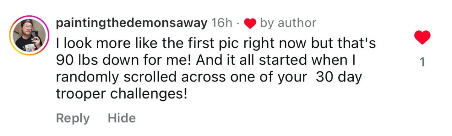452x136 pixels.
Task: Tap the small heart beside by author
Action: pos(250,23)
